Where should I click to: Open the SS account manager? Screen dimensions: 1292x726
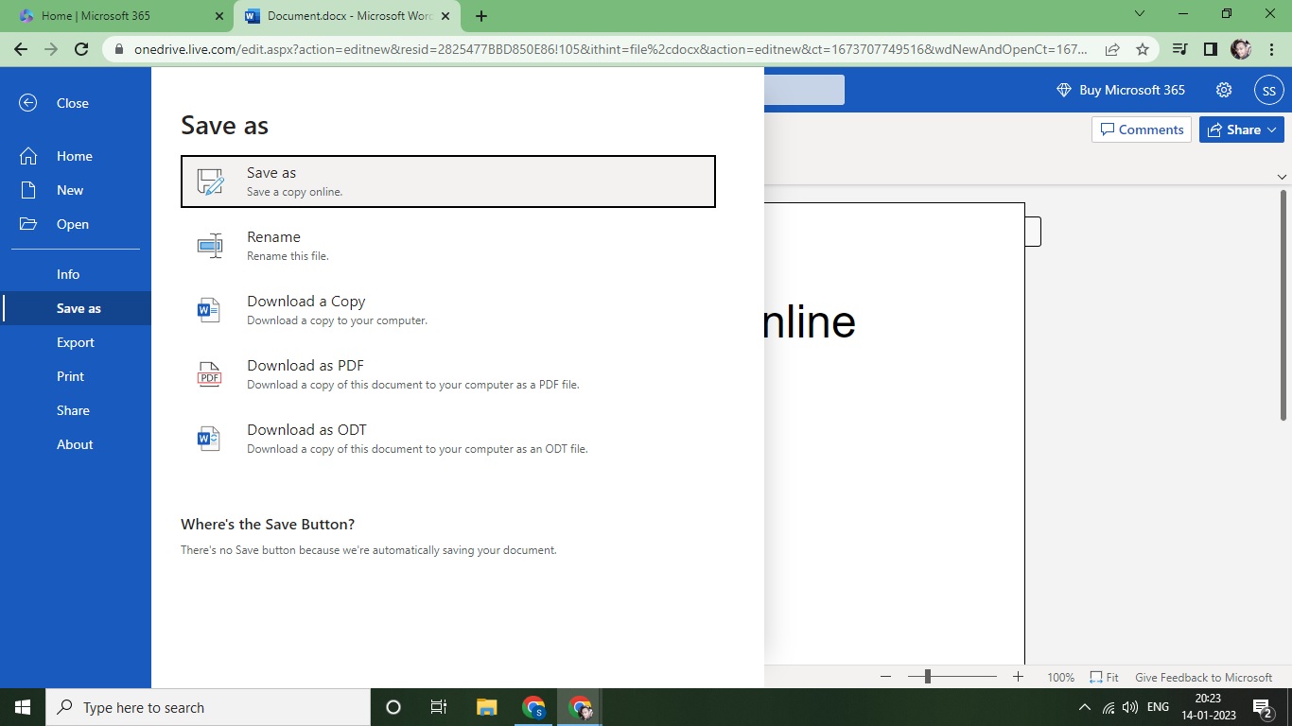click(x=1269, y=91)
